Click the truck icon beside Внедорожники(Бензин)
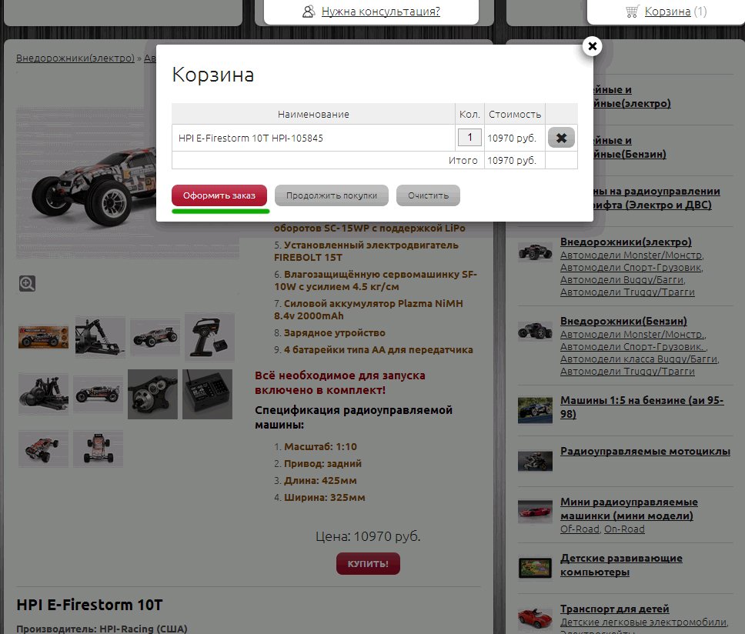The width and height of the screenshot is (745, 634). pyautogui.click(x=535, y=331)
